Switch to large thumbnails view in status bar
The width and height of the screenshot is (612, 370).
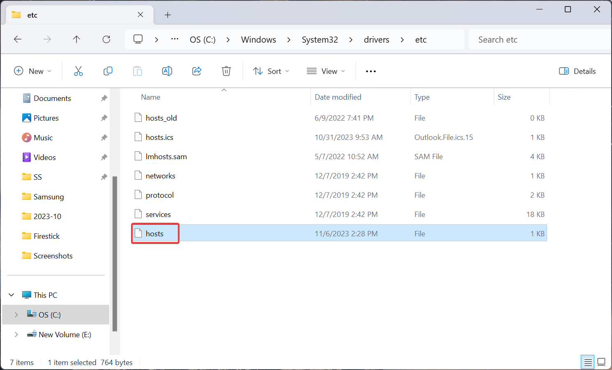coord(601,362)
